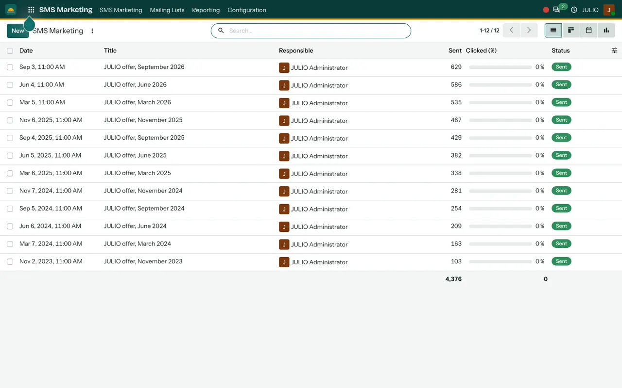Image resolution: width=622 pixels, height=388 pixels.
Task: Click avatar in June 2026 offer row
Action: [x=284, y=85]
